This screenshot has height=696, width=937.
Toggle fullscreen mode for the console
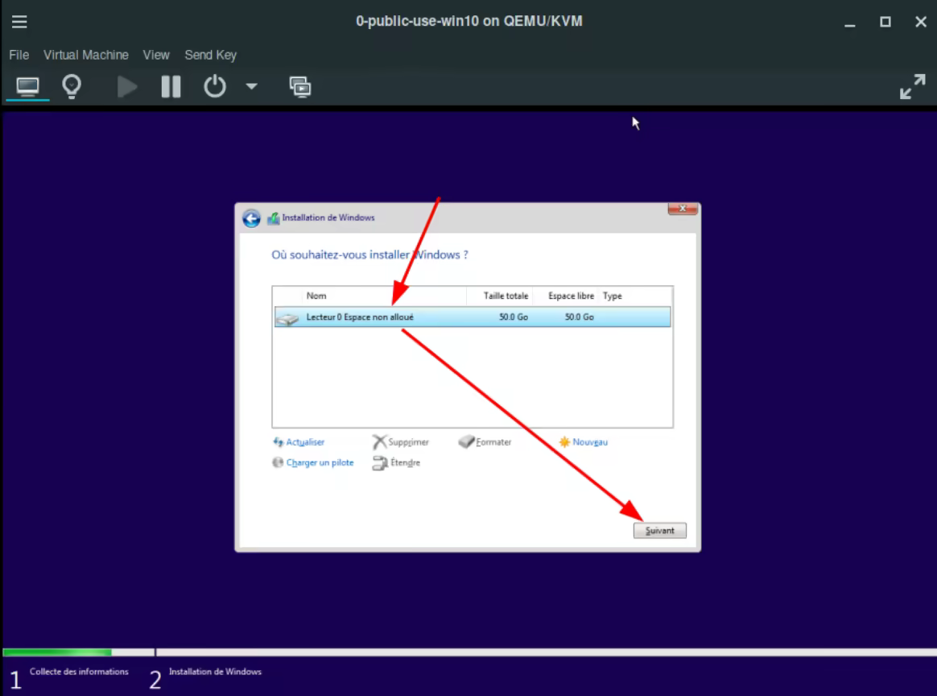(912, 86)
